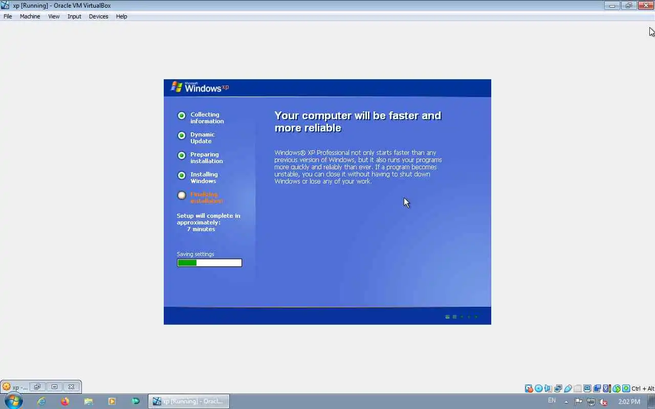Open the Windows Start menu

coord(14,401)
